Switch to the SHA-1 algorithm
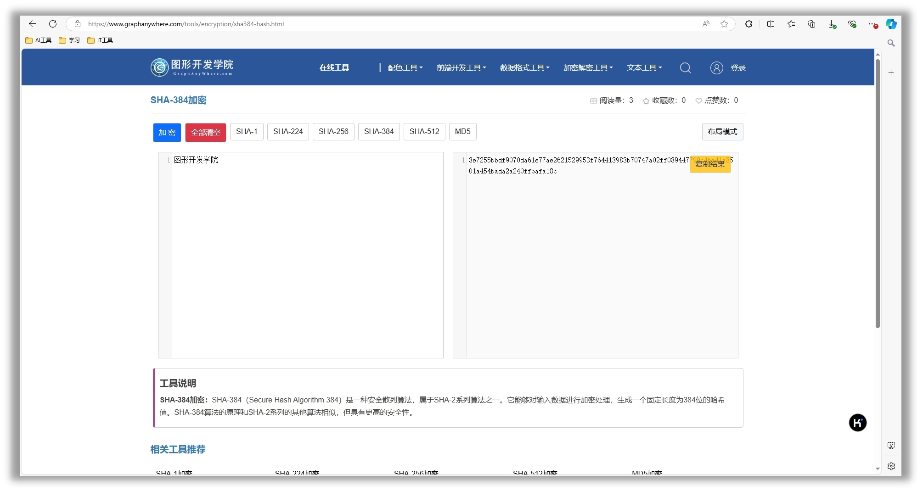Image resolution: width=923 pixels, height=491 pixels. 247,132
